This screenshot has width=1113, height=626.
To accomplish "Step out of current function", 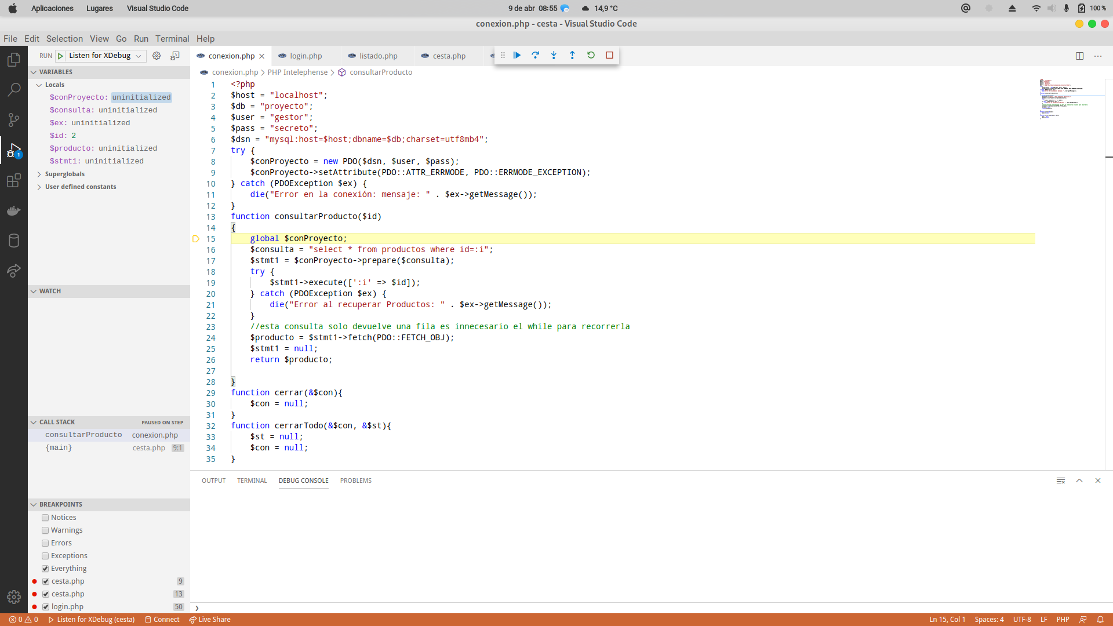I will tap(572, 55).
